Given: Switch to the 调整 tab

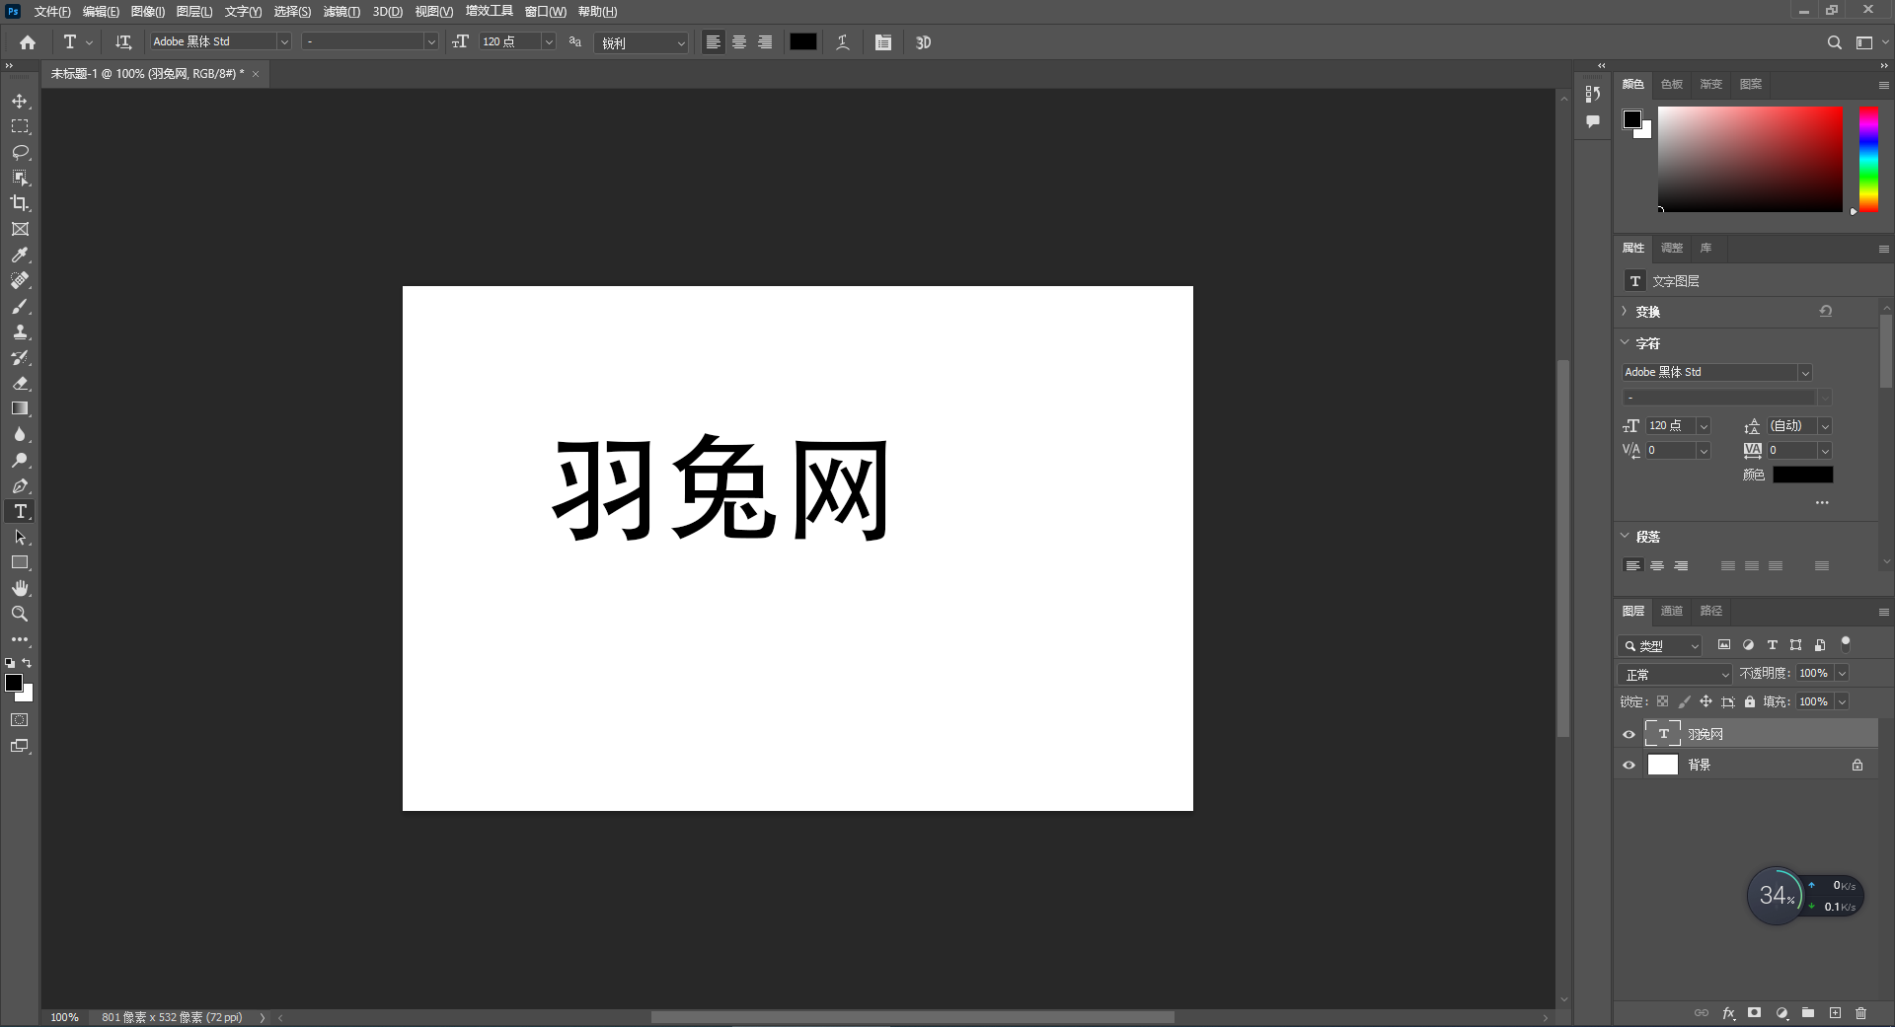Looking at the screenshot, I should click(x=1671, y=248).
